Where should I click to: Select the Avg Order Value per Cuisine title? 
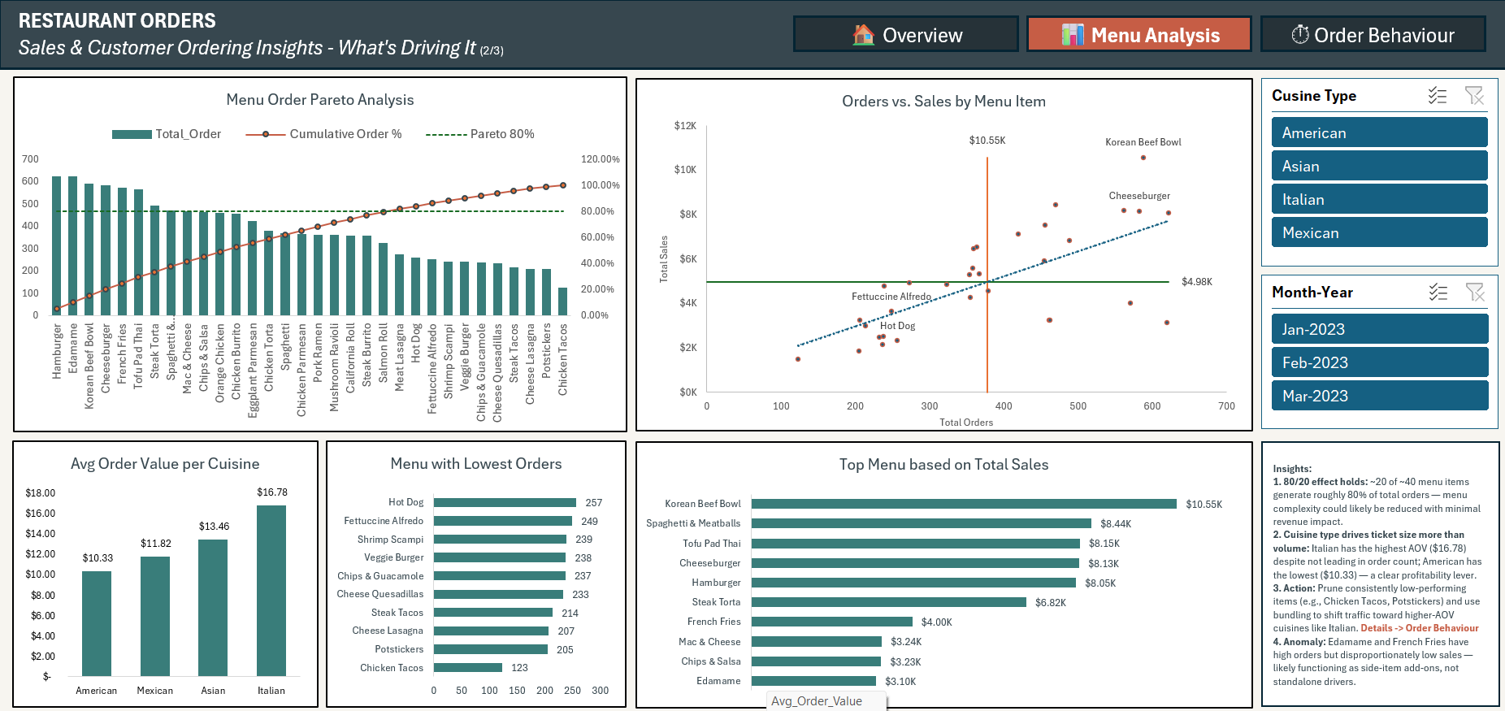(165, 463)
